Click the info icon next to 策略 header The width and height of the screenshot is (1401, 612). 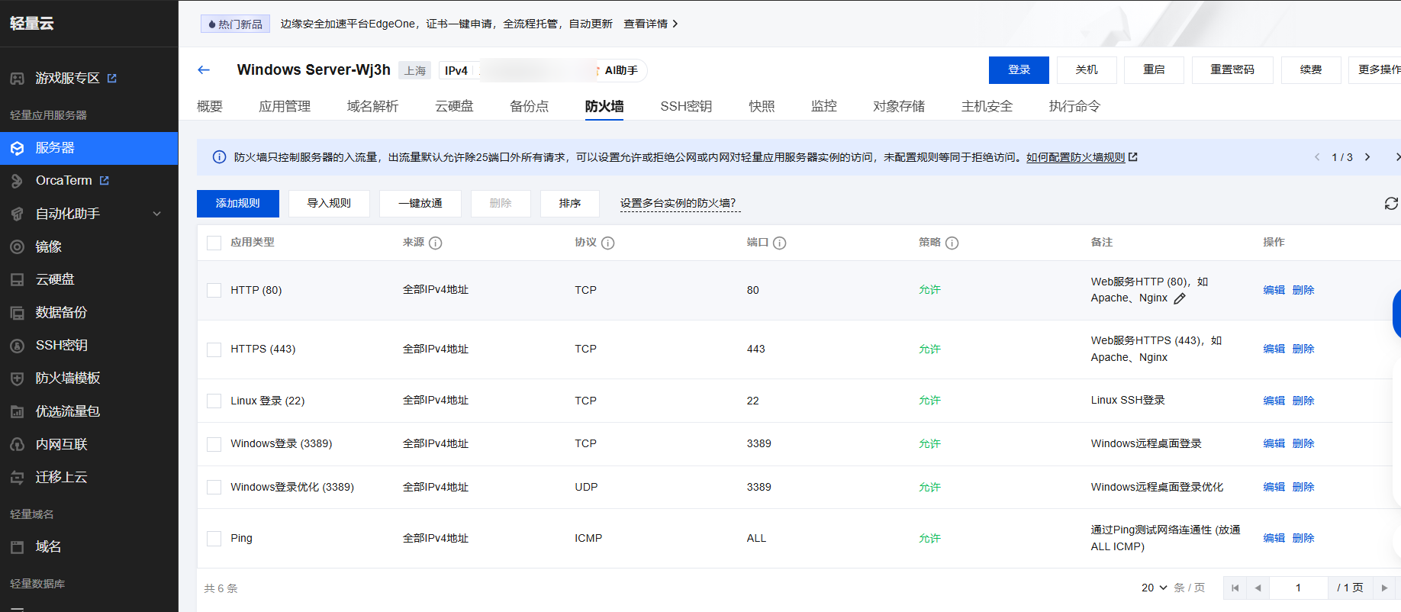click(x=952, y=243)
